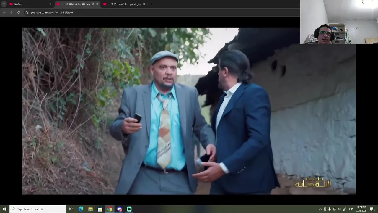378x213 pixels.
Task: Open File Explorer from the taskbar
Action: pyautogui.click(x=90, y=209)
